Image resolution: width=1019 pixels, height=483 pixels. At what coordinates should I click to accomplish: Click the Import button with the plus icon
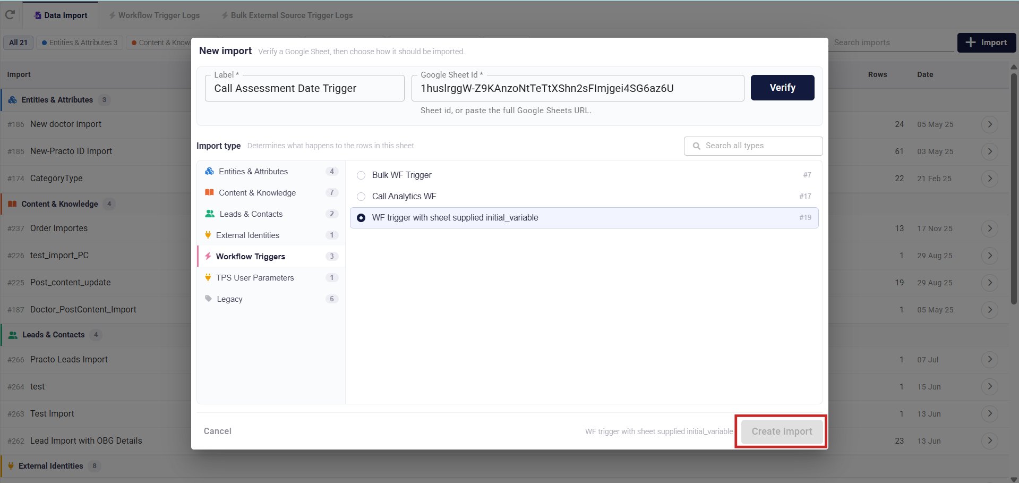(986, 43)
